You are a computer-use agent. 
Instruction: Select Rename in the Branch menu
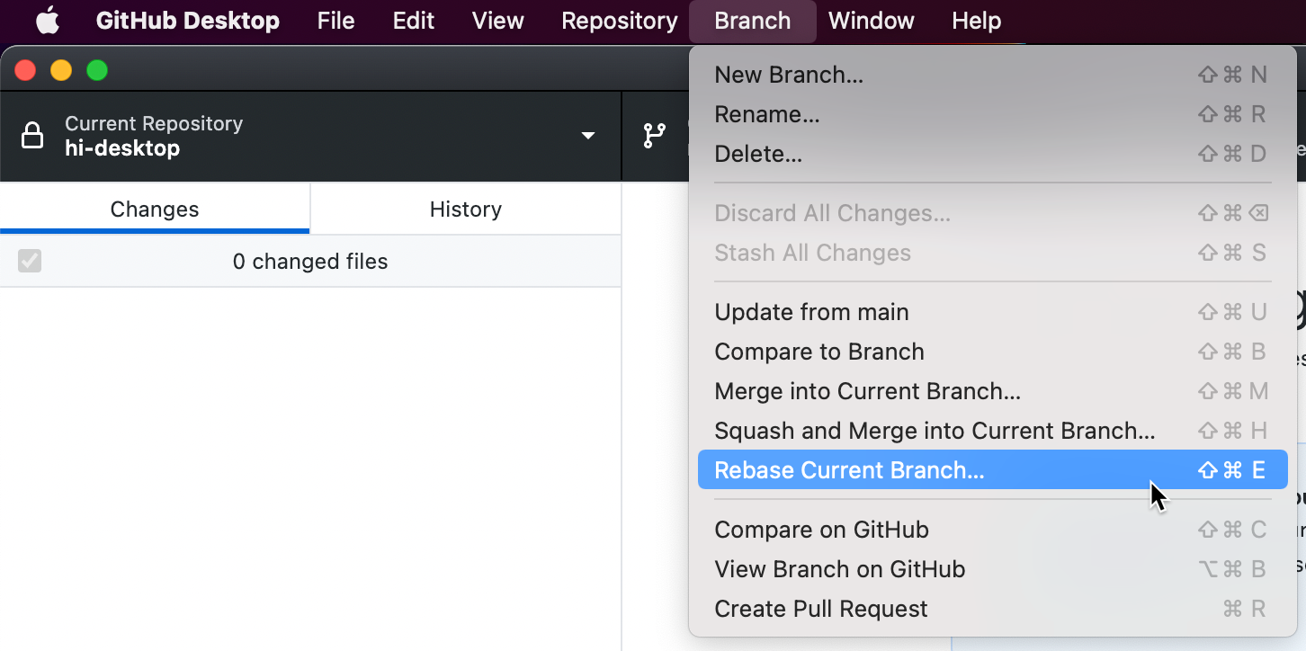pyautogui.click(x=766, y=114)
